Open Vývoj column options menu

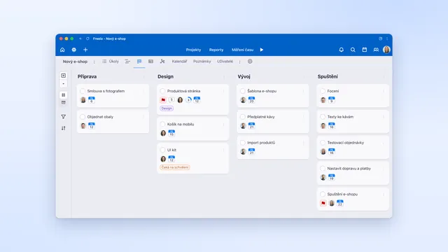[x=304, y=76]
